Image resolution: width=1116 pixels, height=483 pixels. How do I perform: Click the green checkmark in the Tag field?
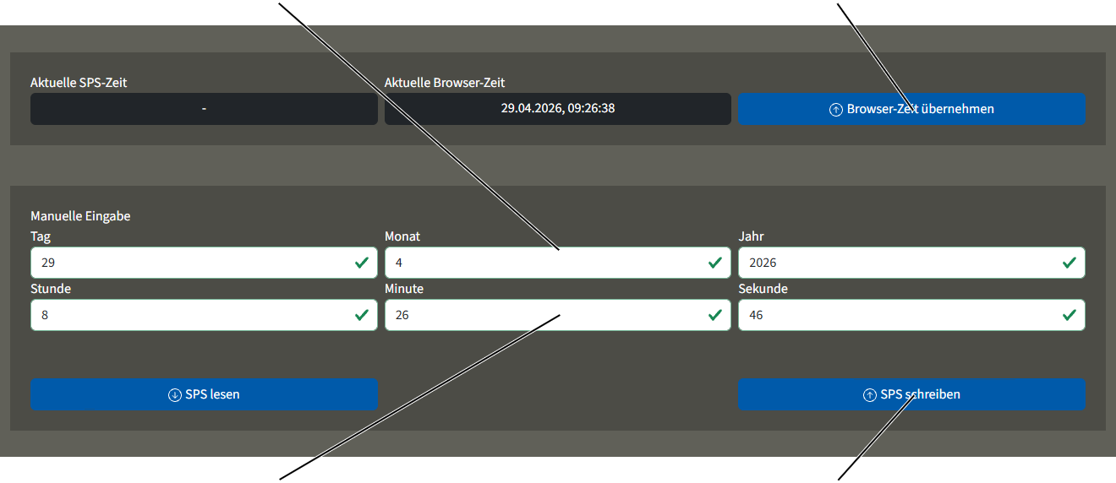(361, 263)
